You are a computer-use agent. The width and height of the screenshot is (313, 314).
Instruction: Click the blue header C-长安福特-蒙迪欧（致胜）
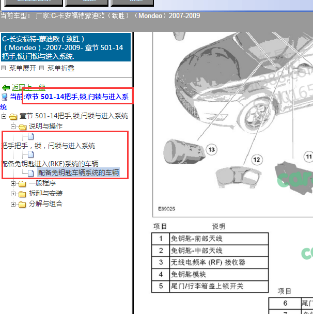pyautogui.click(x=66, y=48)
